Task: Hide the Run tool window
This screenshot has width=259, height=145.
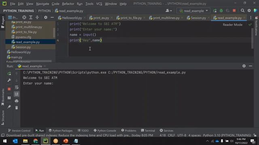Action: pyautogui.click(x=251, y=66)
